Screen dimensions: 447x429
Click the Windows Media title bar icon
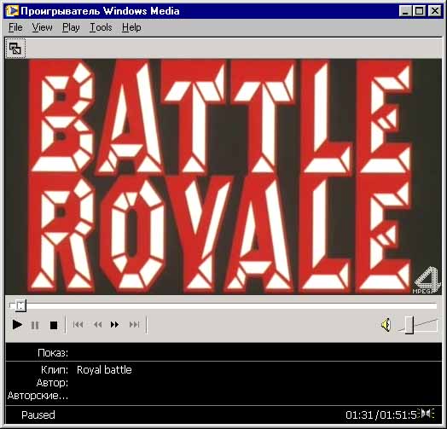[x=12, y=11]
